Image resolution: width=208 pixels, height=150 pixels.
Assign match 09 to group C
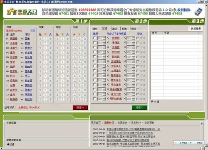point(84,76)
